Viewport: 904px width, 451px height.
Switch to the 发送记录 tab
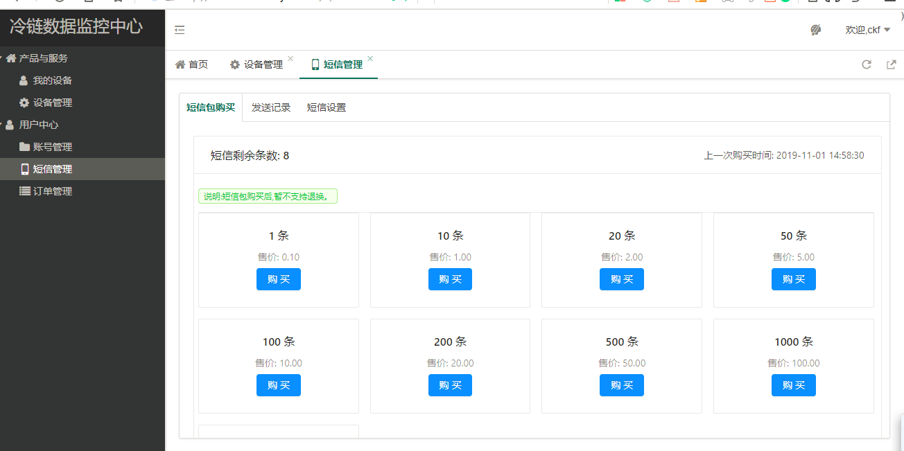coord(271,107)
